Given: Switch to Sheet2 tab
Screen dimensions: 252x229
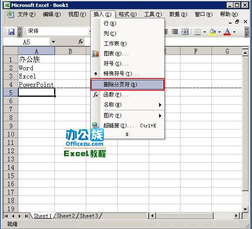Looking at the screenshot, I should pos(66,216).
